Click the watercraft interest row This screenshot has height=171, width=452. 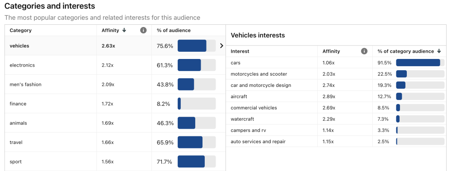336,119
